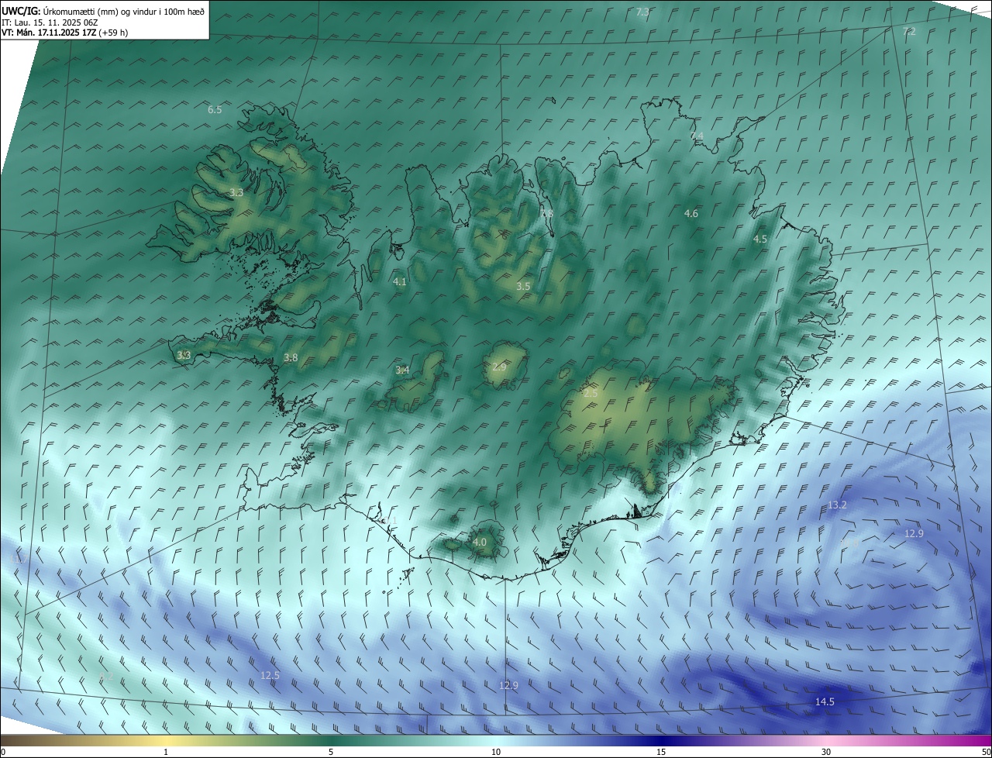
Task: Click the 14.5 value label
Action: tap(825, 701)
